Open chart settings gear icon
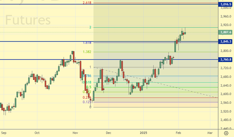234x137 pixels. coord(226,133)
